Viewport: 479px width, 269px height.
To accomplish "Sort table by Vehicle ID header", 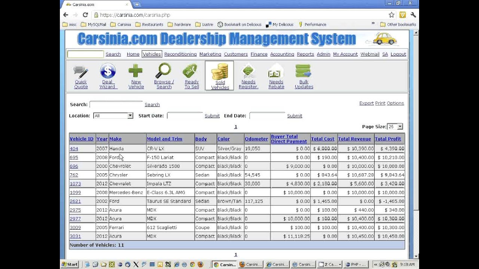I will click(82, 139).
